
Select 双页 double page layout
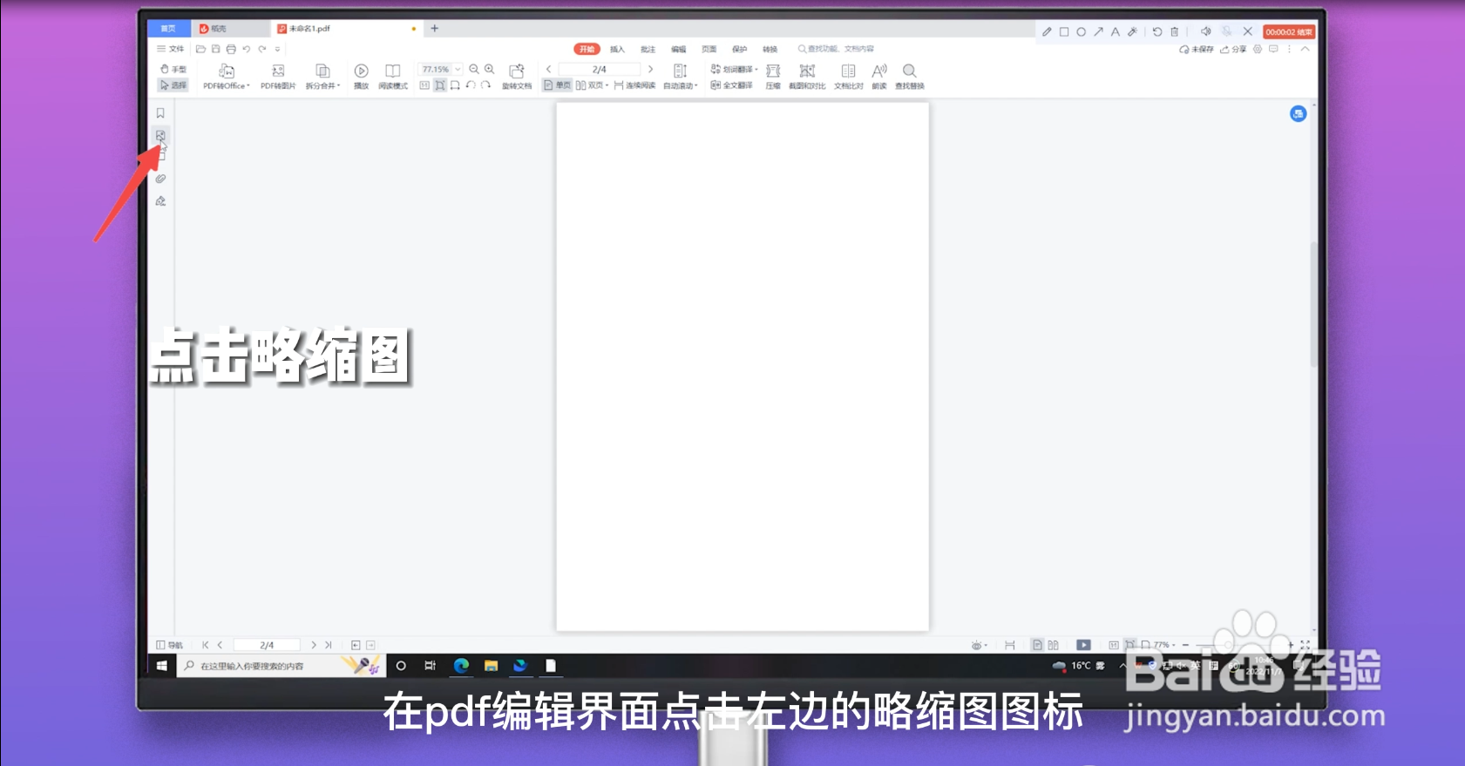(x=592, y=85)
